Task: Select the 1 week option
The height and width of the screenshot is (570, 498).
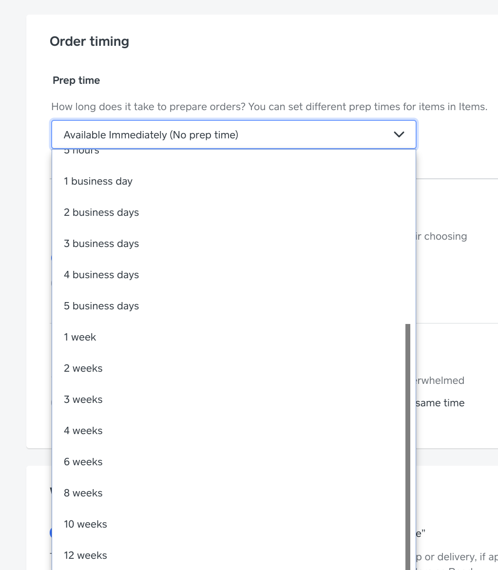Action: point(80,337)
